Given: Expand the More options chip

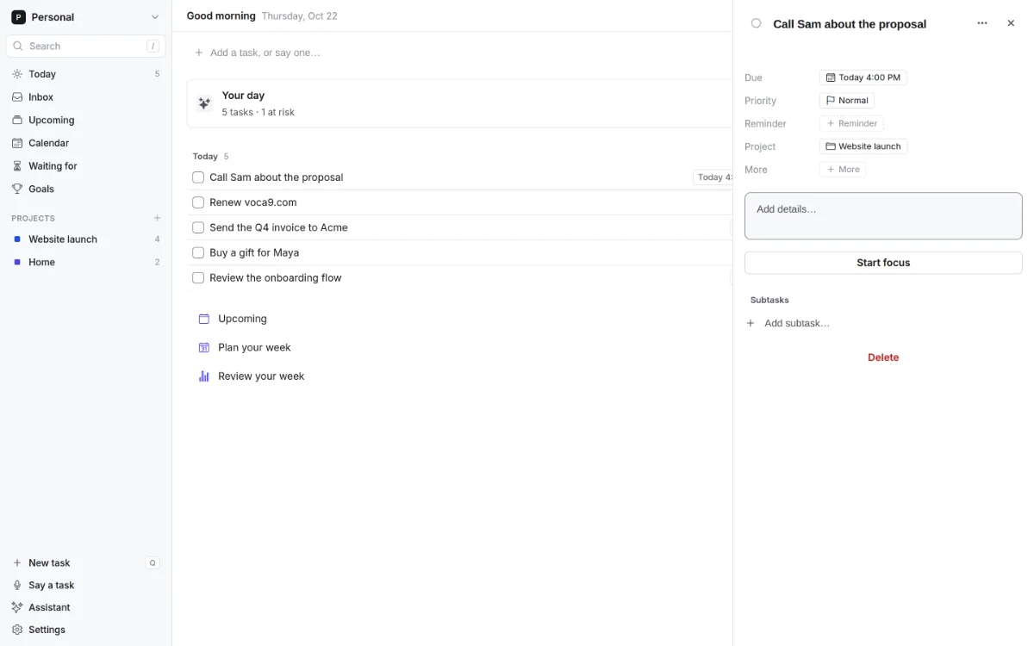Looking at the screenshot, I should pyautogui.click(x=843, y=170).
